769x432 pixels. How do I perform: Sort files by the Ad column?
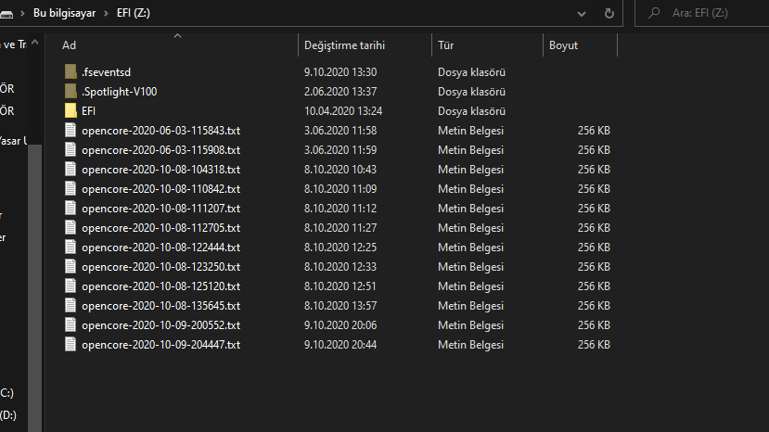point(70,45)
